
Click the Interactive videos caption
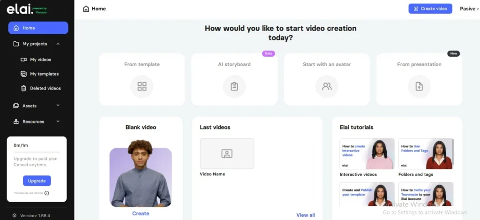[x=358, y=174]
